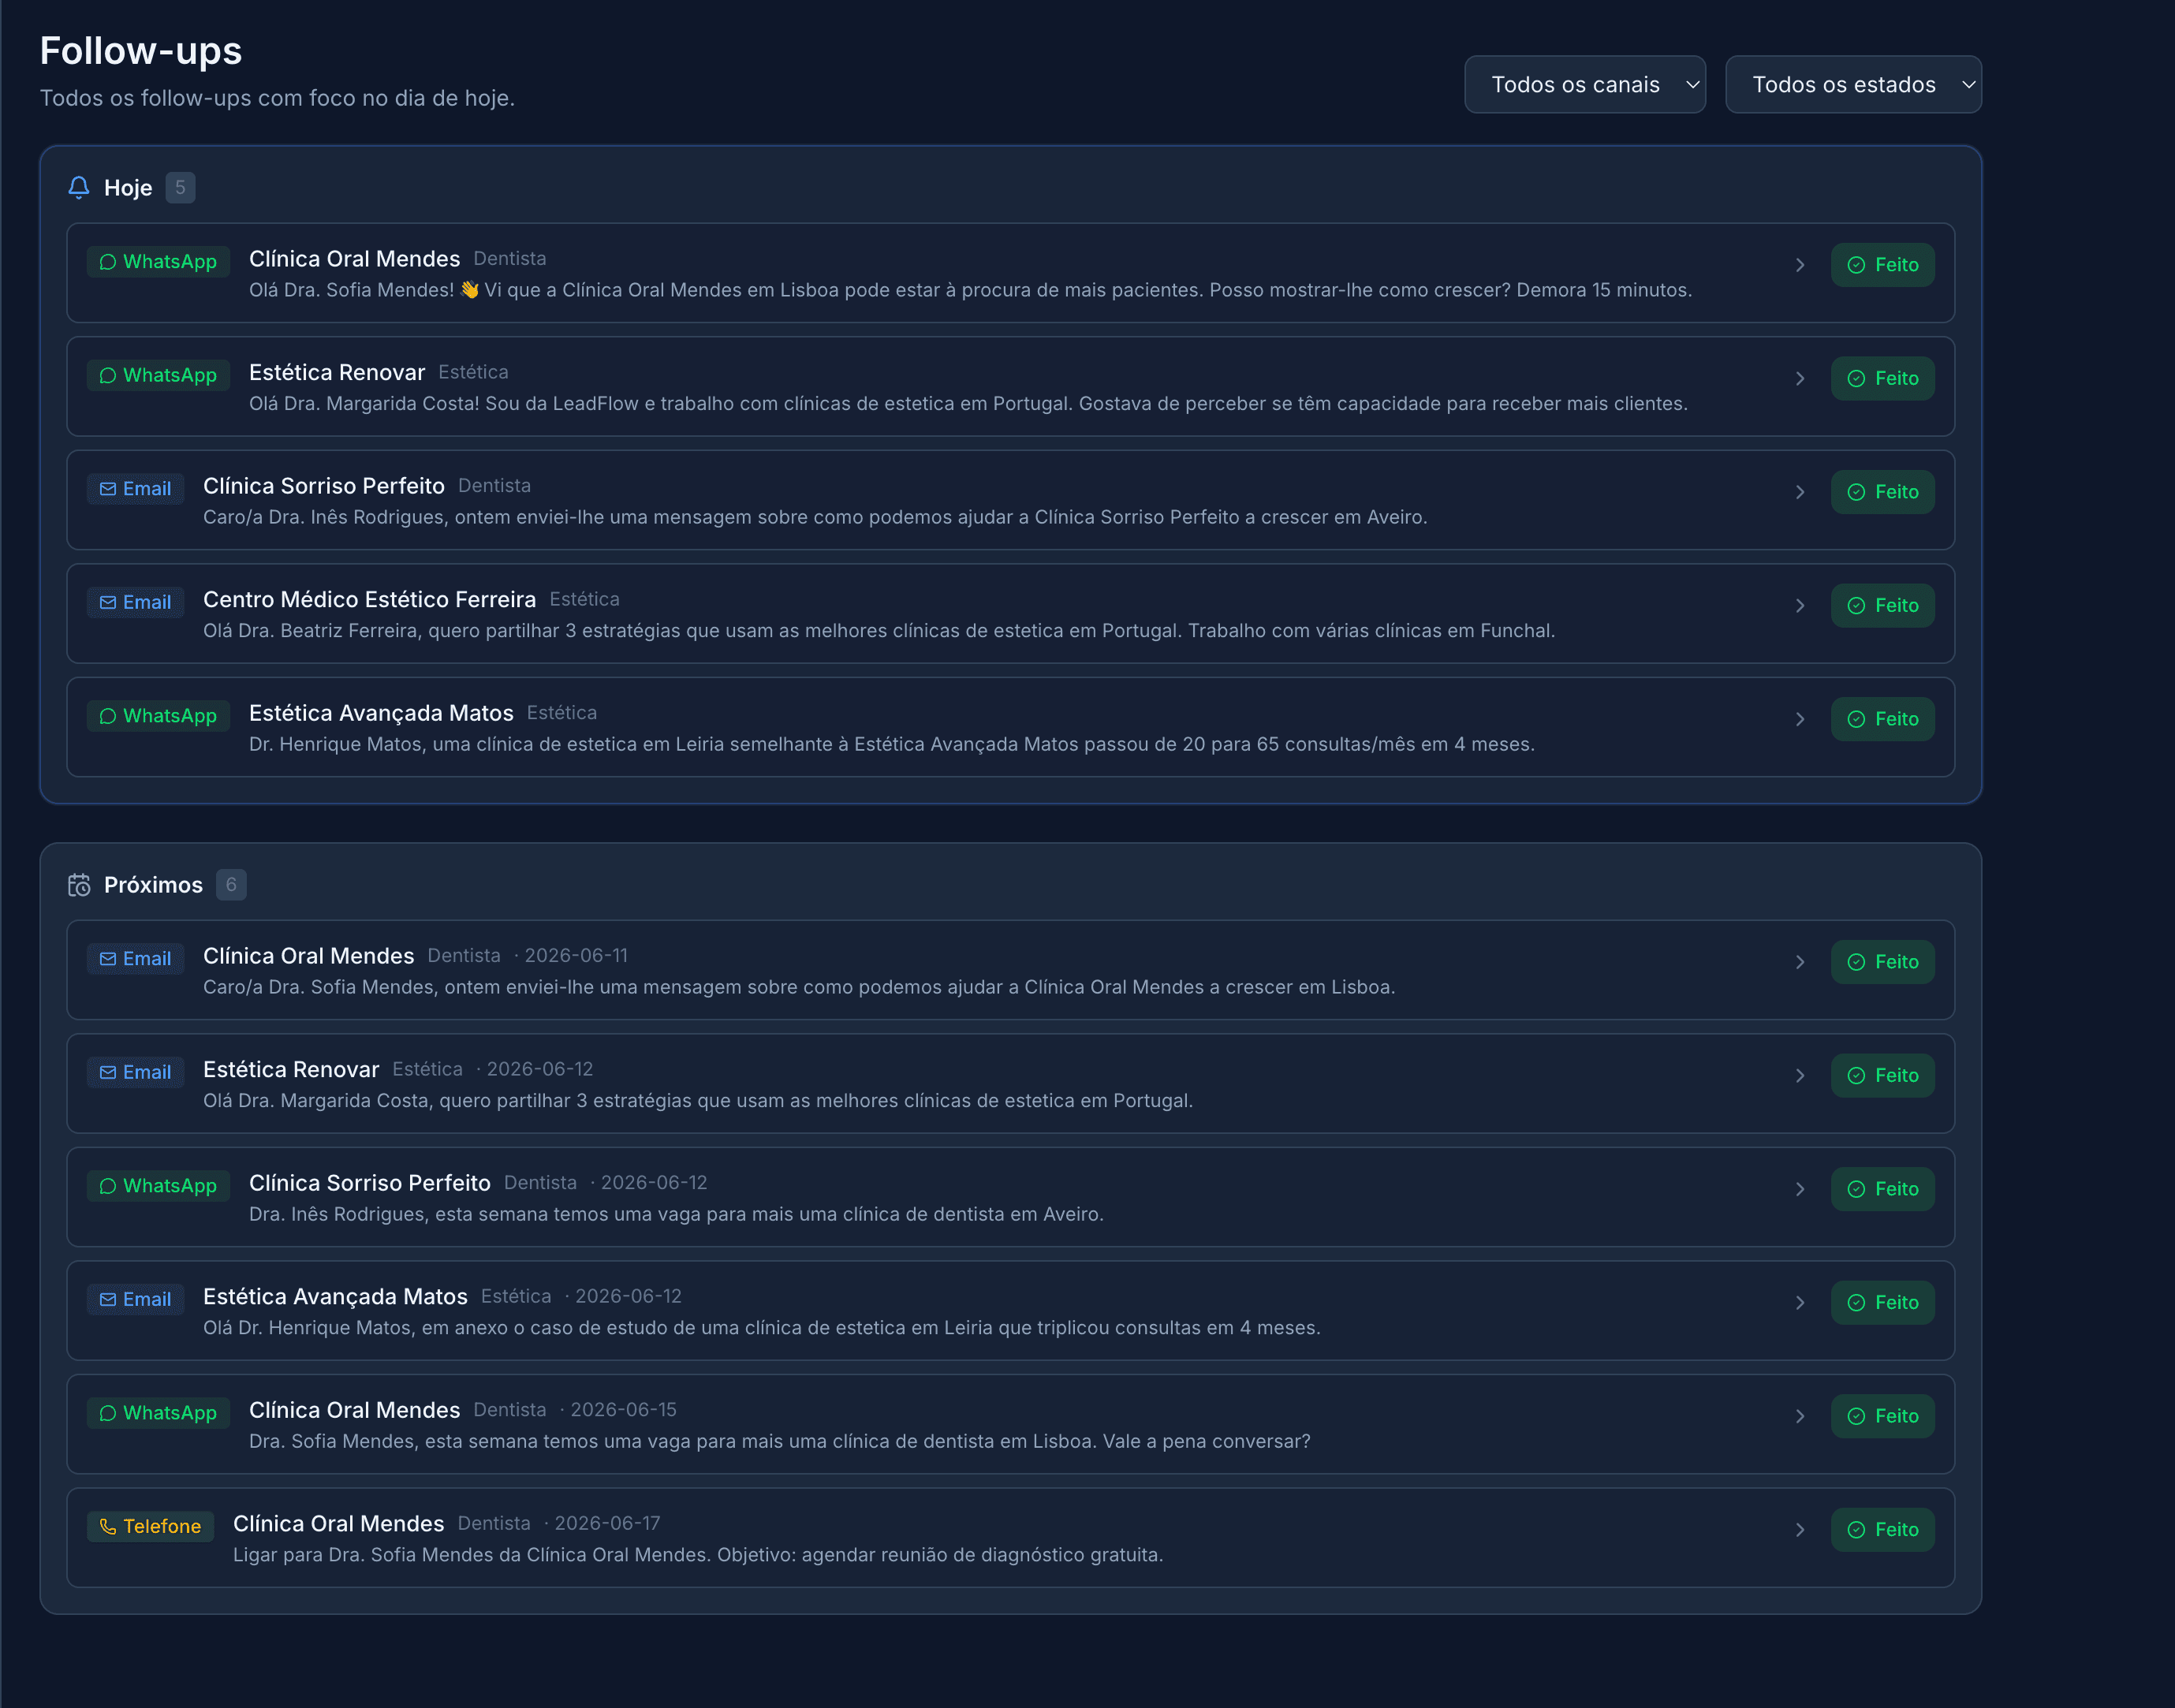Expand Clínica Oral Mendes 2026-06-11 row chevron

pyautogui.click(x=1800, y=962)
